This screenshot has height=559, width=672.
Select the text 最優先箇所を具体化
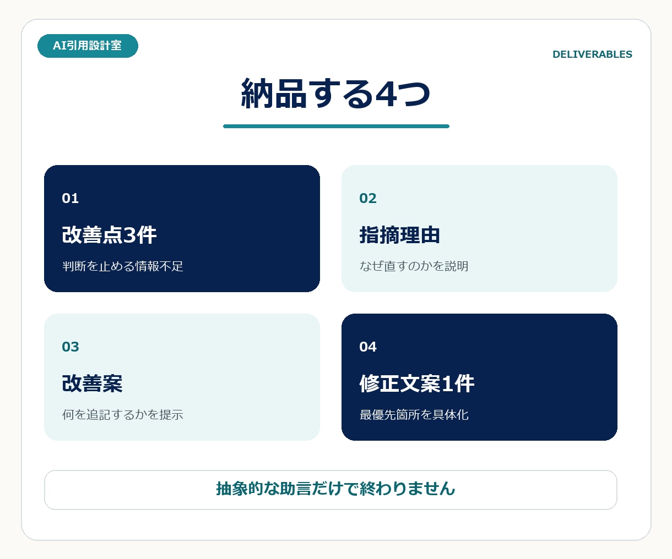click(414, 415)
